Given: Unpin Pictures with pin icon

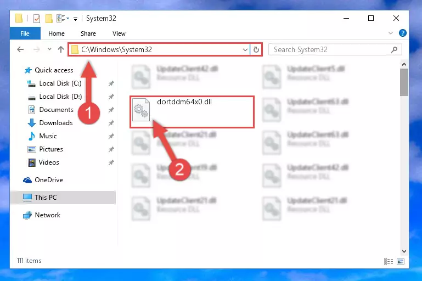Looking at the screenshot, I should point(111,149).
